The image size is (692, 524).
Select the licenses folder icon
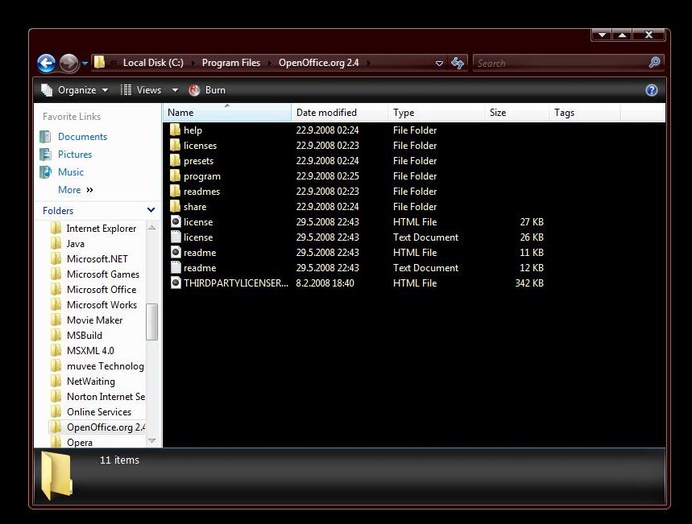[x=175, y=145]
